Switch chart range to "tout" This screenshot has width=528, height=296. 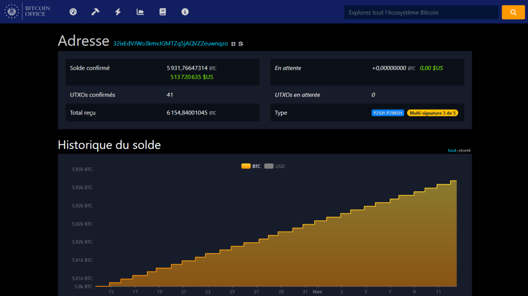pos(452,151)
